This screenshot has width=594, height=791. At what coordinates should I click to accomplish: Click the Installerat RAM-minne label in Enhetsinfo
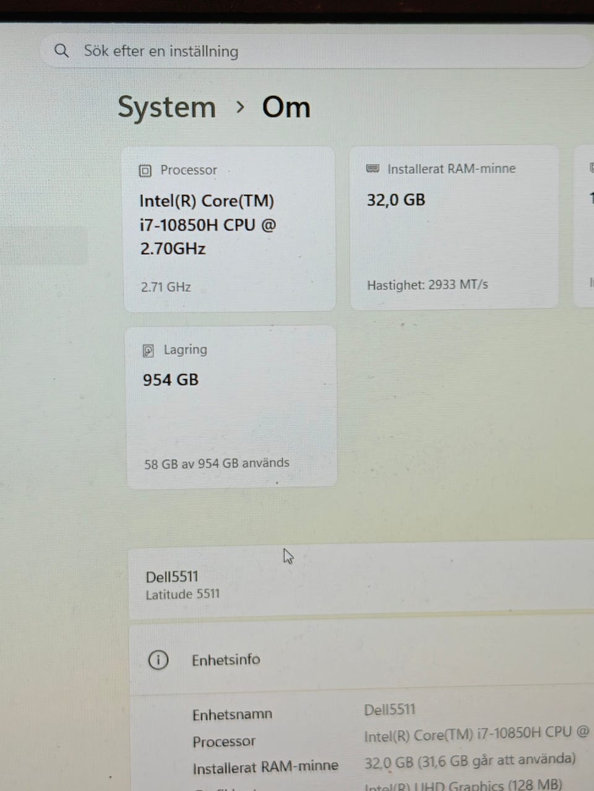click(265, 767)
